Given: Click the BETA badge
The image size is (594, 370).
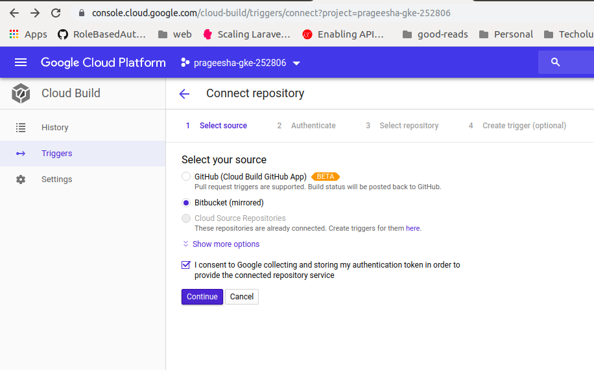Looking at the screenshot, I should [x=326, y=176].
